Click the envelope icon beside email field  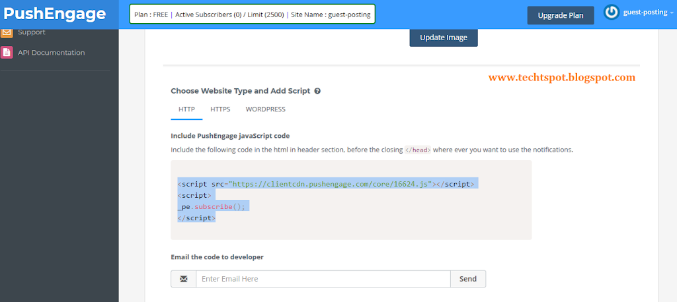[184, 279]
